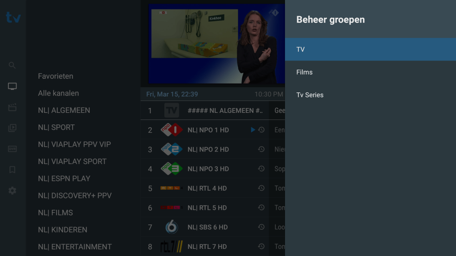Open the settings gear icon
Screen dimensions: 456x256
pos(12,191)
